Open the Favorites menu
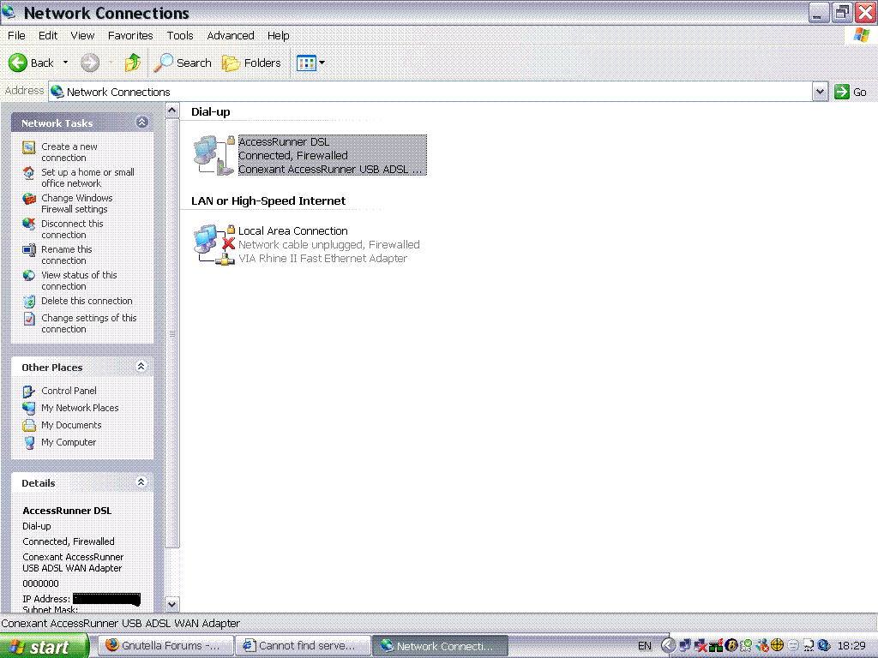The width and height of the screenshot is (878, 658). pos(130,36)
